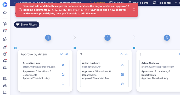Remove approver nuzhnov@ukr.net from step two
Screen dimensions: 180x95
pos(122,65)
